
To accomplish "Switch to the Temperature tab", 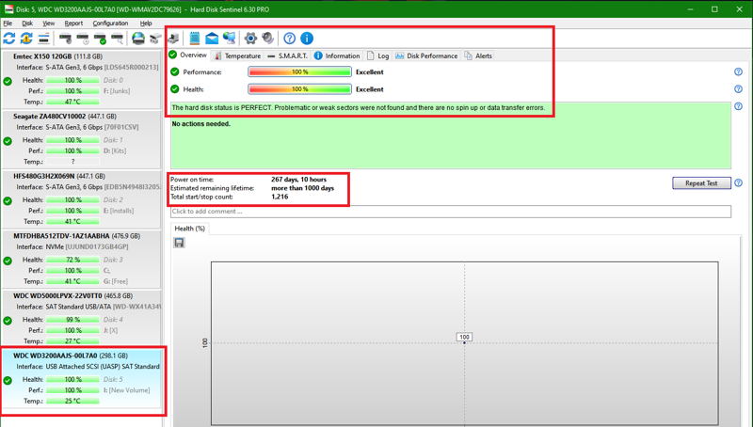I will 237,55.
